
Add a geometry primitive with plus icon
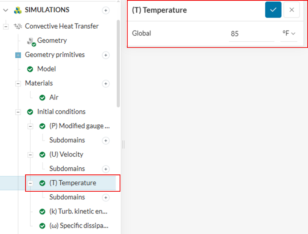click(x=106, y=55)
